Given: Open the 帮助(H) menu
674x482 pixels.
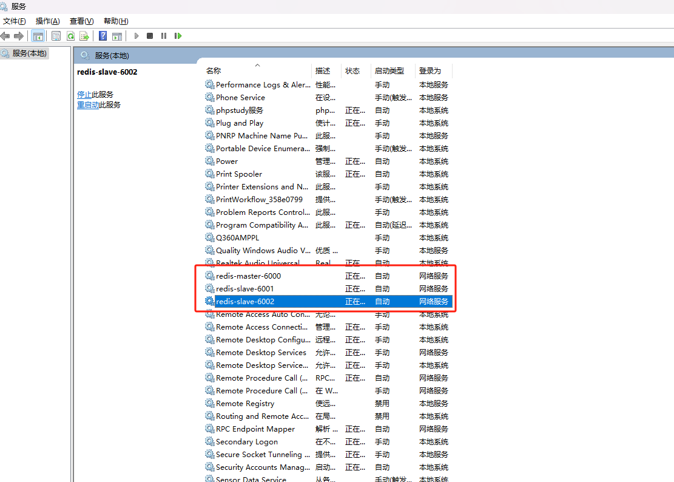Looking at the screenshot, I should coord(116,21).
